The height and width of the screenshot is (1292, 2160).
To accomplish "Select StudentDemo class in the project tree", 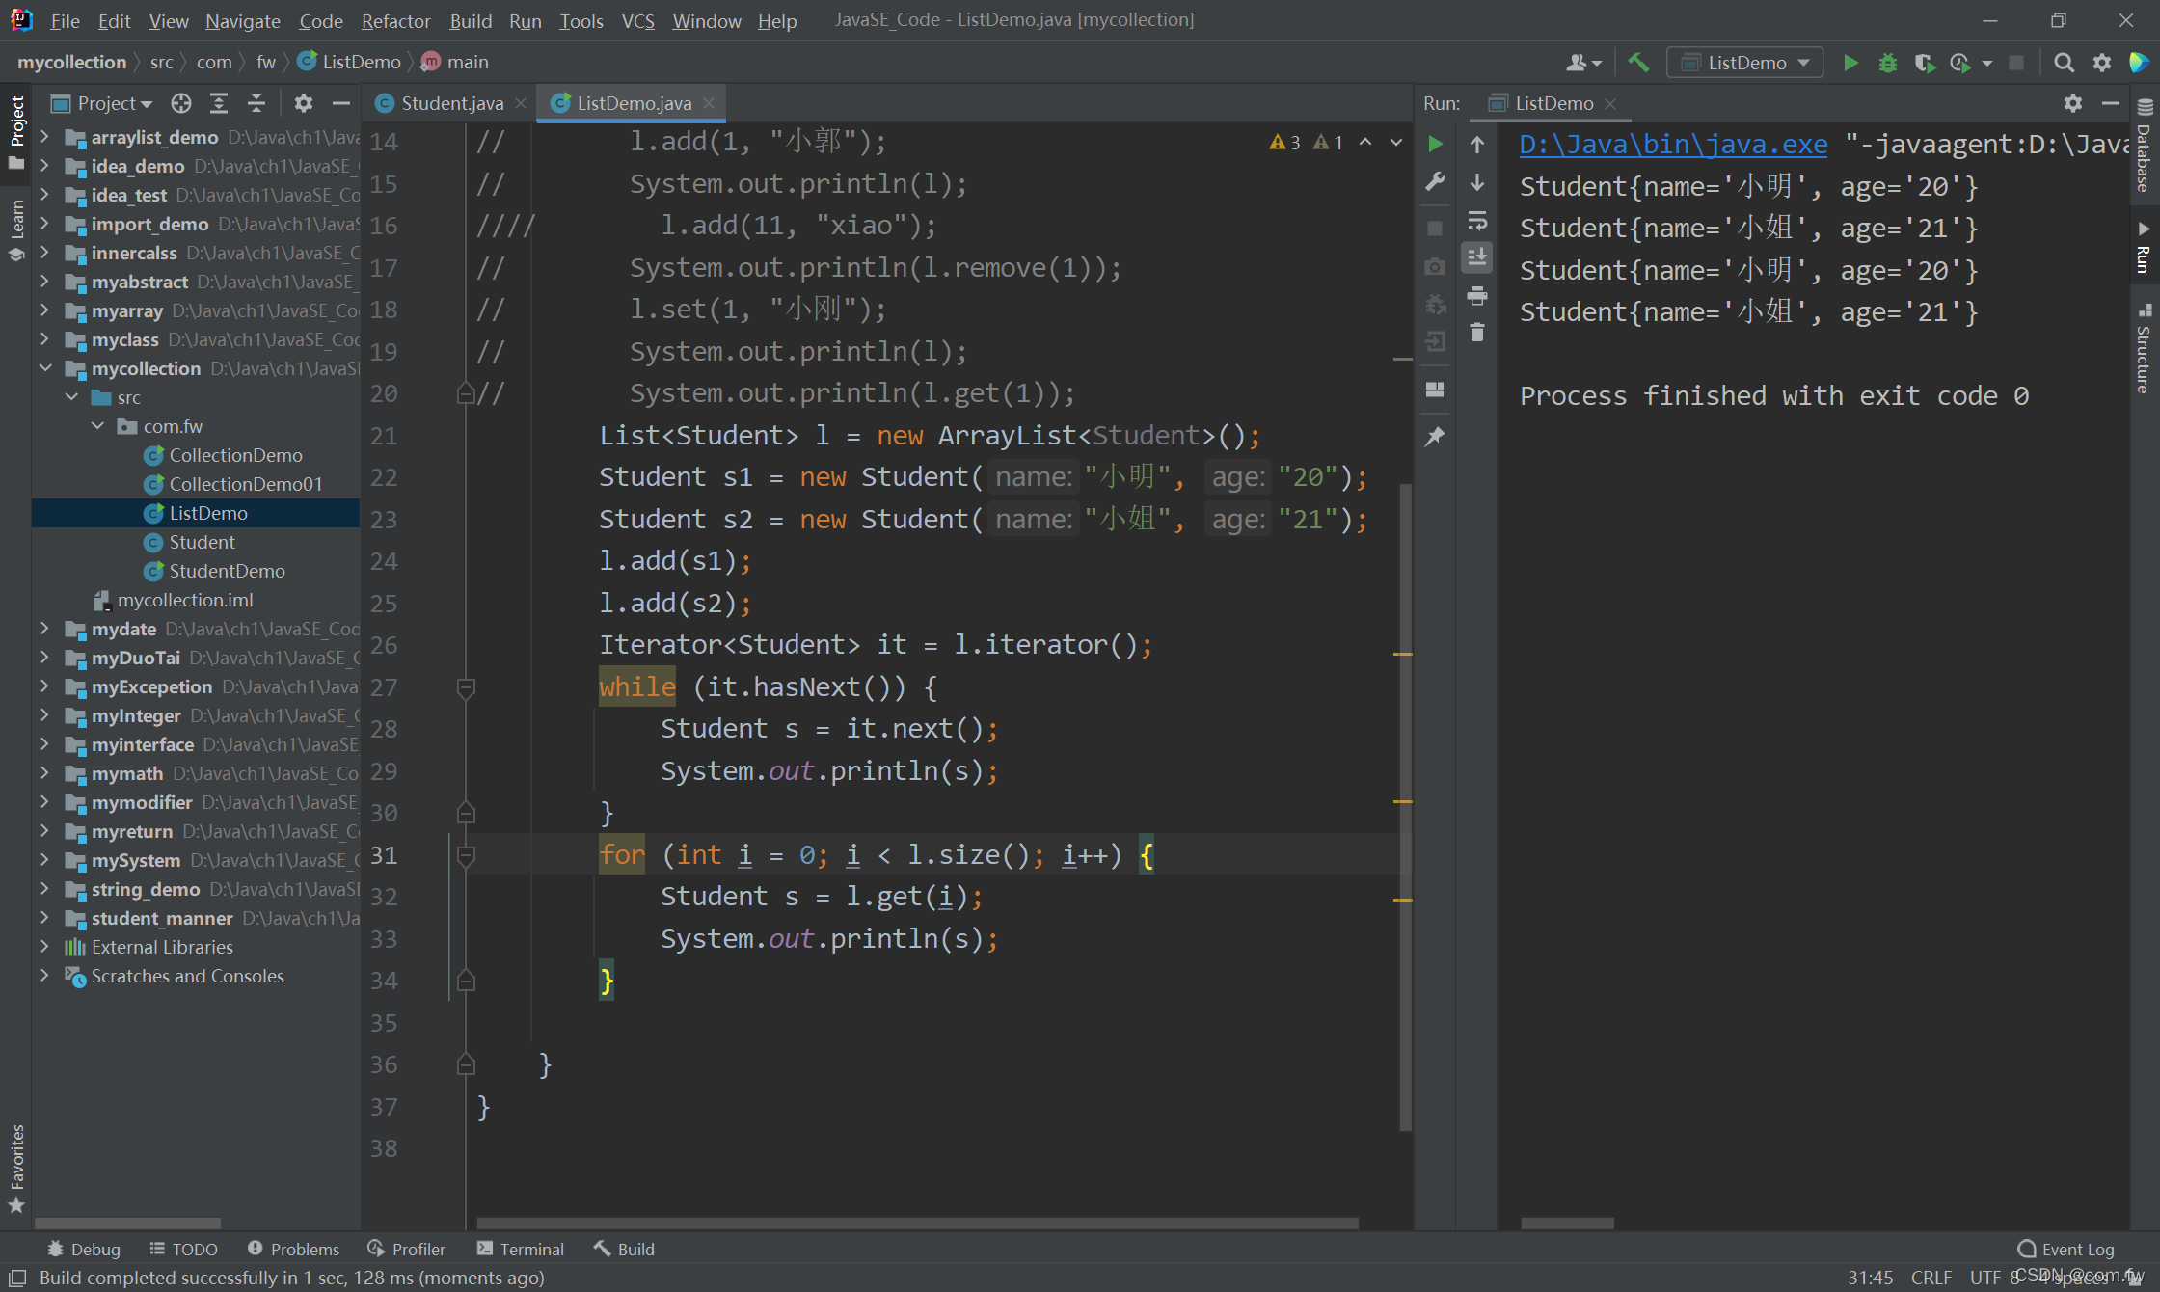I will click(x=227, y=571).
